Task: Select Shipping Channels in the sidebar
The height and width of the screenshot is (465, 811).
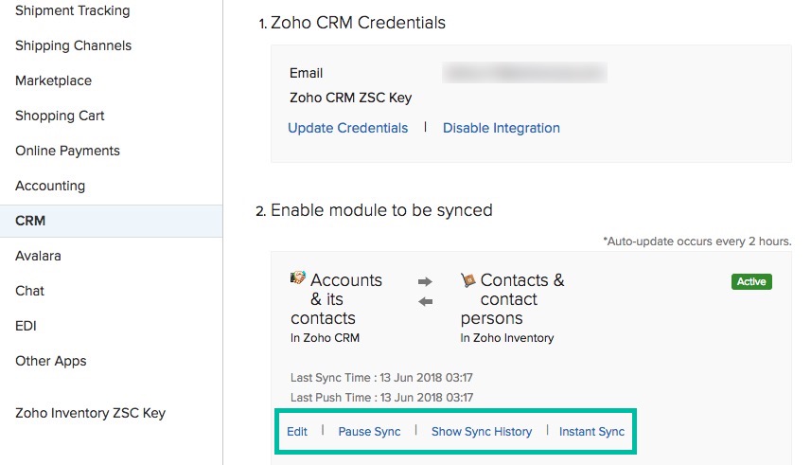Action: pyautogui.click(x=73, y=45)
